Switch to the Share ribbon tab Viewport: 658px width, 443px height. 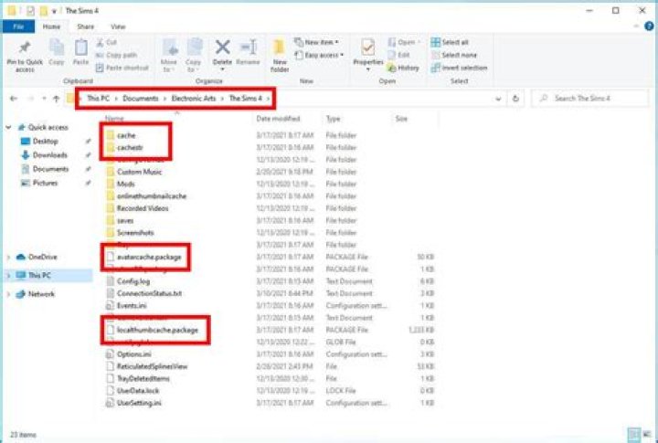tap(85, 26)
